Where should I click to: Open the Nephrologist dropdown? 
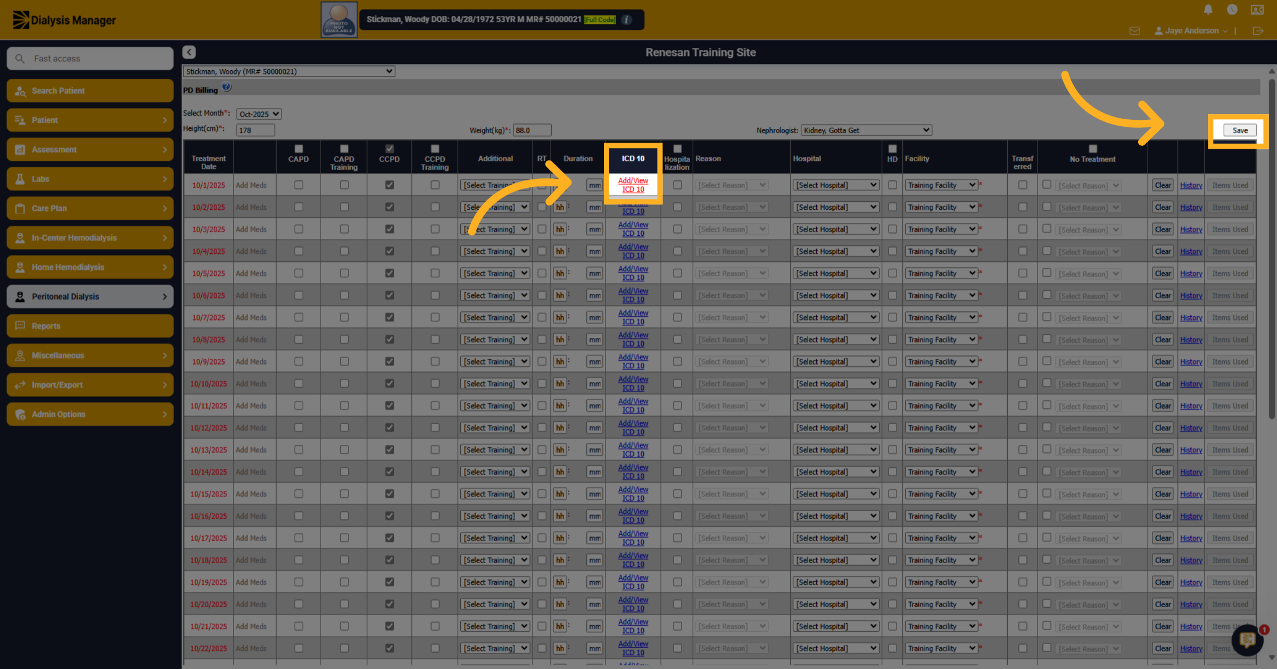click(x=866, y=130)
